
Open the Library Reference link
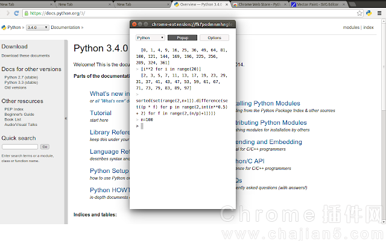pos(110,133)
